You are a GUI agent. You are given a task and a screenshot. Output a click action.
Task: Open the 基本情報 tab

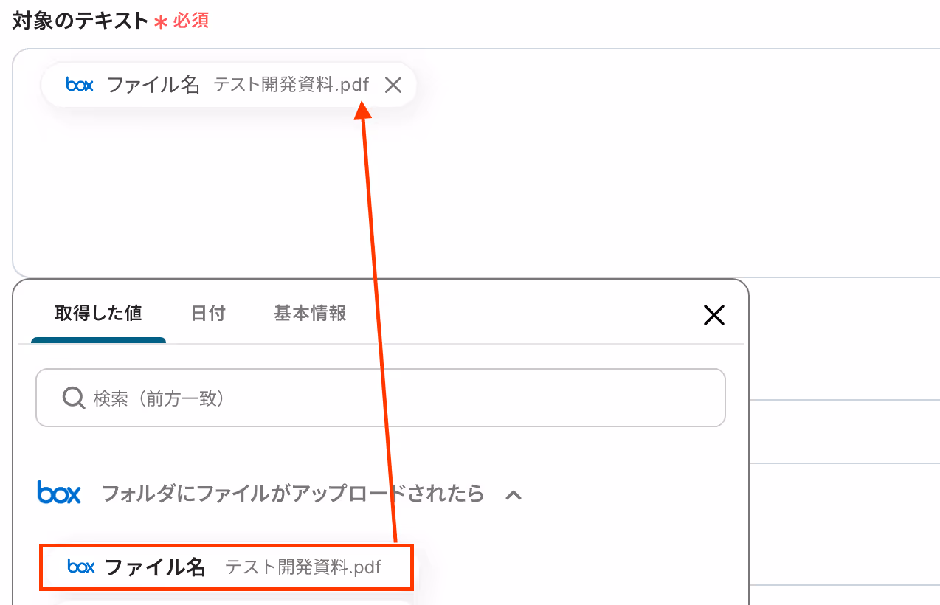[310, 314]
